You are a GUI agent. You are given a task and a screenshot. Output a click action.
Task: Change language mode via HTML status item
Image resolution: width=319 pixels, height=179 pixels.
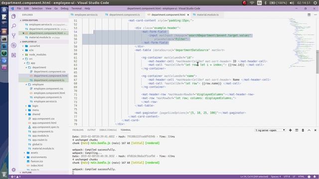[301, 177]
